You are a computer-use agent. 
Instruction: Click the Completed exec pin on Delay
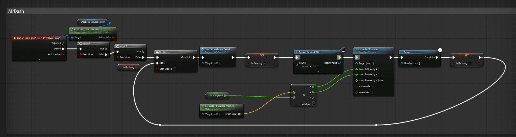coord(437,57)
